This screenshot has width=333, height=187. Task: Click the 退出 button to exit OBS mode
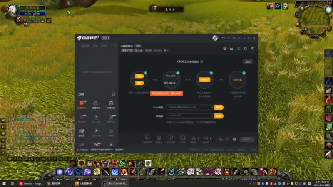248,62
